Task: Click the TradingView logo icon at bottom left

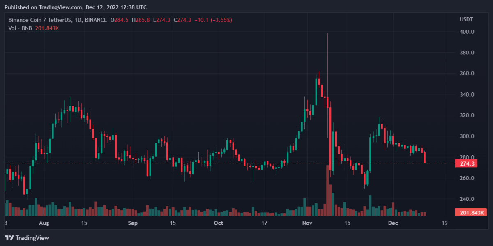Action: pyautogui.click(x=9, y=238)
